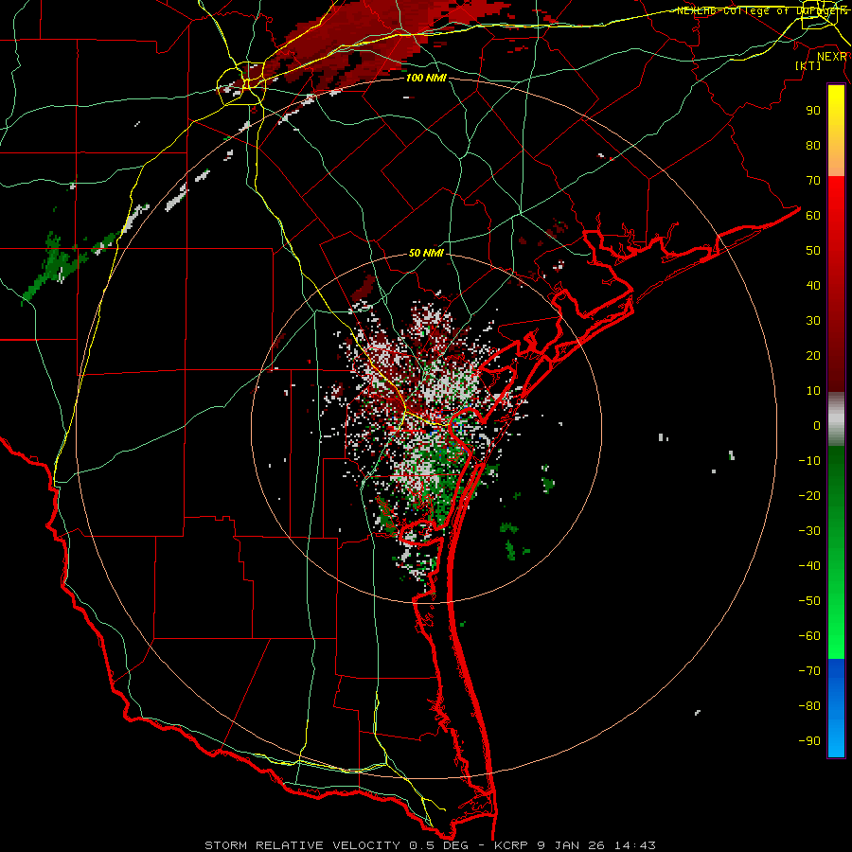Click the -50 scale value

809,601
